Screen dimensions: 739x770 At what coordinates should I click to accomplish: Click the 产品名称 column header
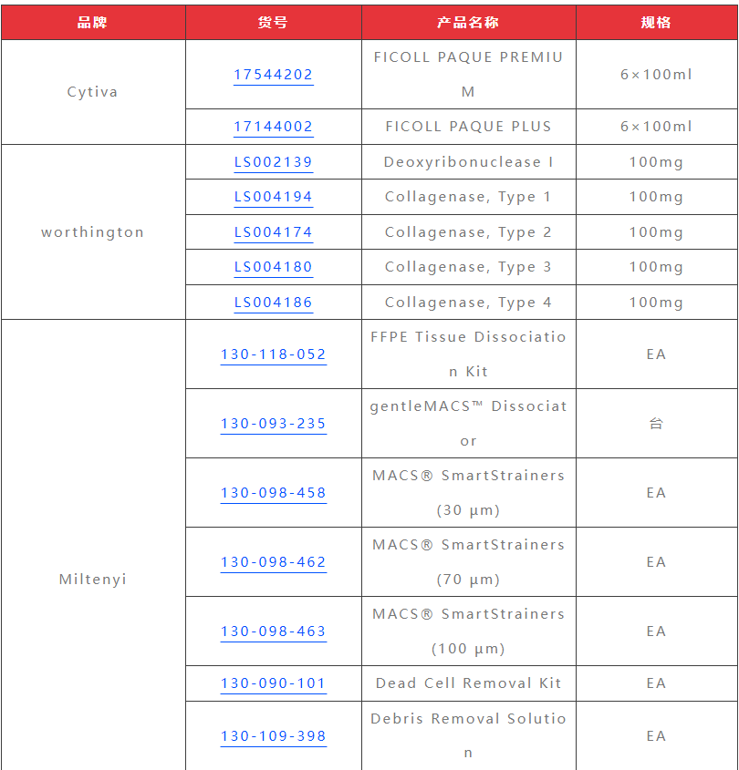point(468,23)
